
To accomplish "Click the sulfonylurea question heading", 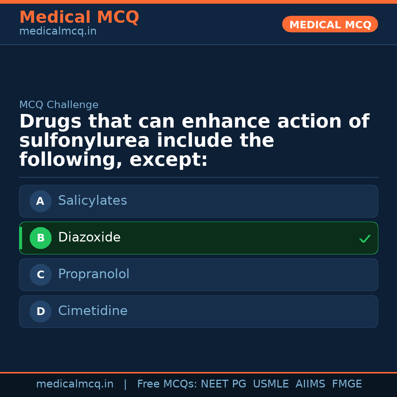I will point(194,140).
